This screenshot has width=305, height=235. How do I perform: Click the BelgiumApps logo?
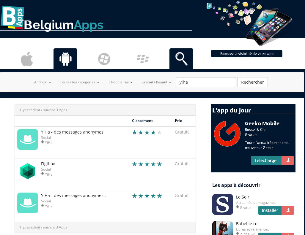[52, 19]
